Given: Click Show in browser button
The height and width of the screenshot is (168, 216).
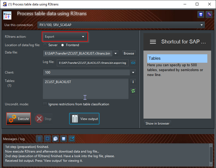Looking at the screenshot, I should tap(157, 123).
